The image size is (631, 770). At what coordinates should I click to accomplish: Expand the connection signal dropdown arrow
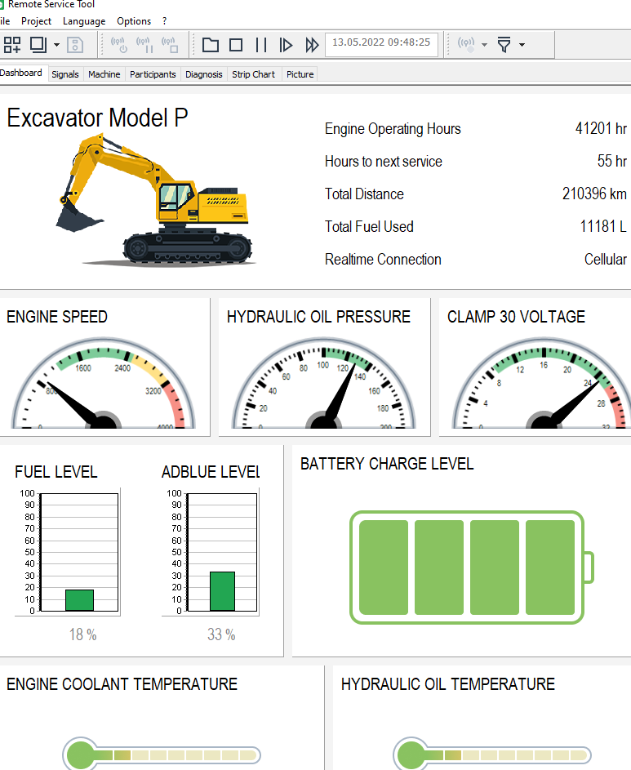[x=485, y=45]
